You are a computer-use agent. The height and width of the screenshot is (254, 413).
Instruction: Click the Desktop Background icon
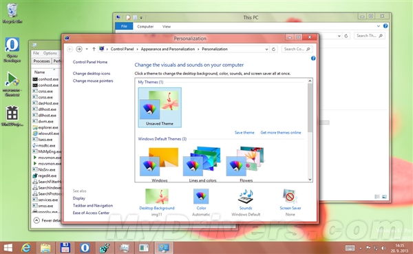[x=157, y=196]
